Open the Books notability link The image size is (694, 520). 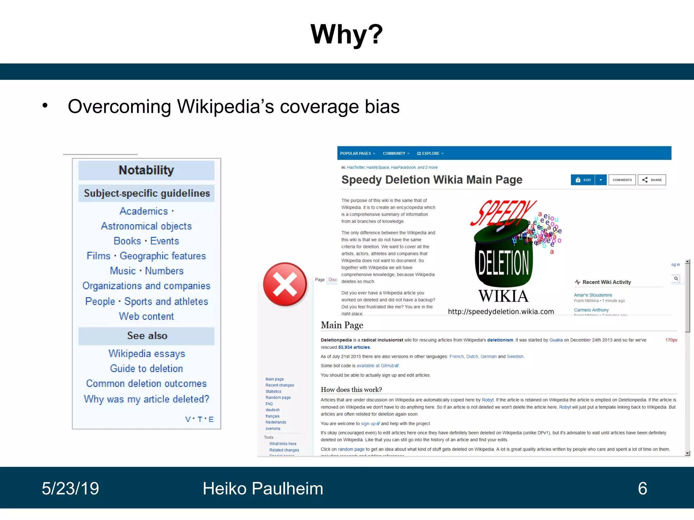click(127, 241)
